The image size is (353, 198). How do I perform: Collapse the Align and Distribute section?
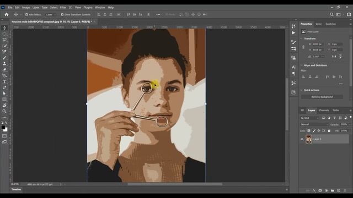302,65
